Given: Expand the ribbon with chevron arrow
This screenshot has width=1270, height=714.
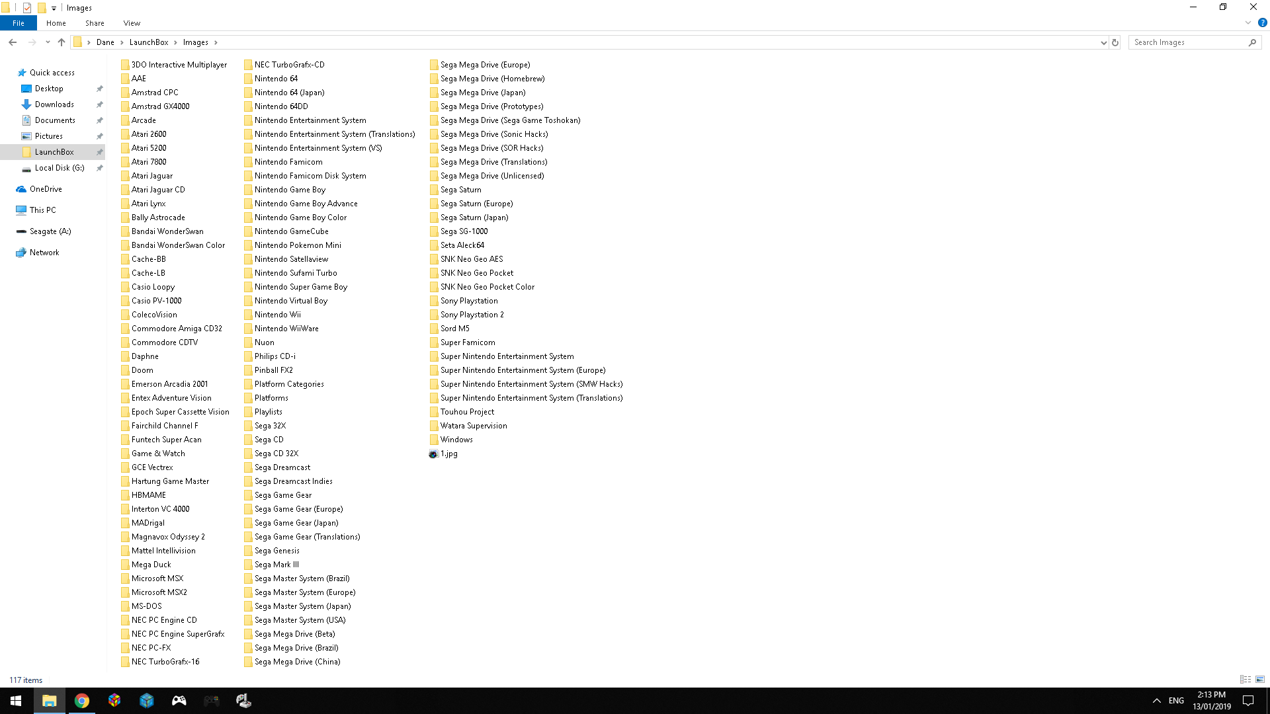Looking at the screenshot, I should [1248, 22].
